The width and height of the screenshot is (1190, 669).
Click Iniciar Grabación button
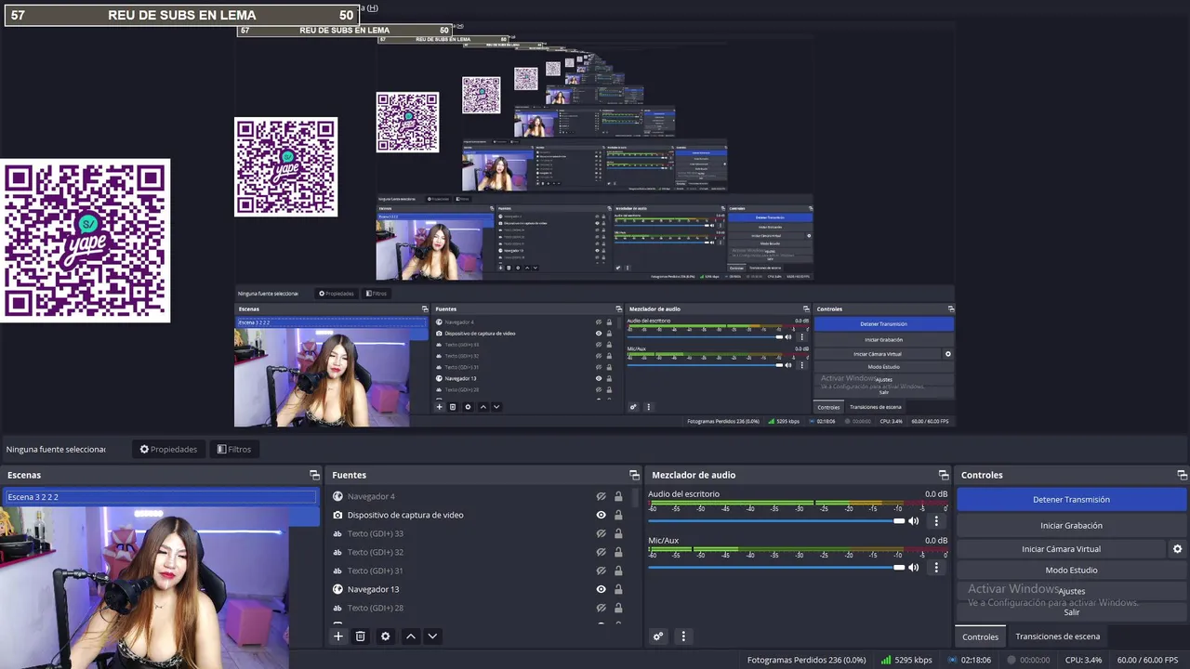point(1071,525)
